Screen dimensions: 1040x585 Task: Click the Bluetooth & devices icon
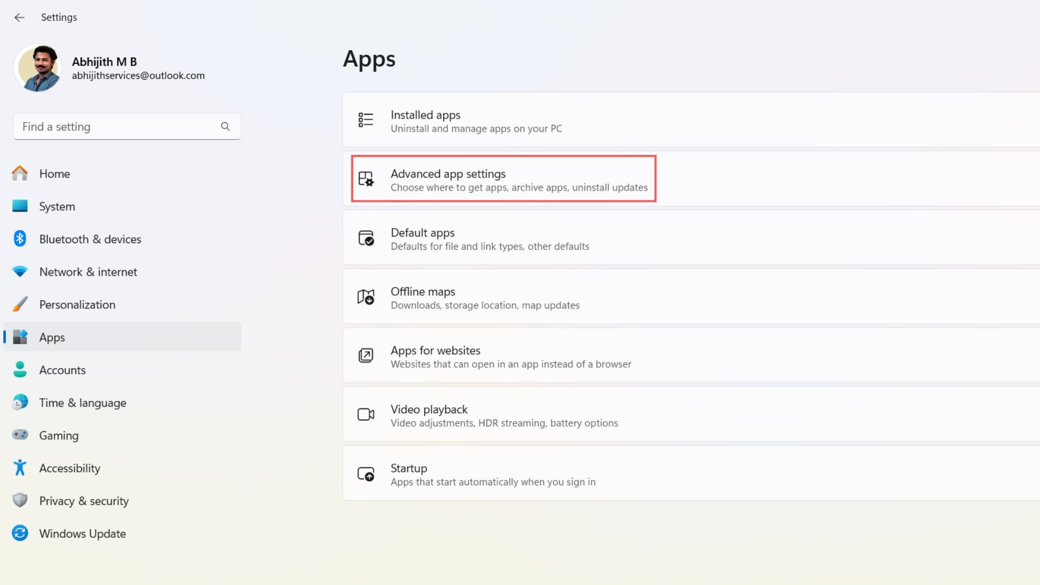pyautogui.click(x=20, y=238)
